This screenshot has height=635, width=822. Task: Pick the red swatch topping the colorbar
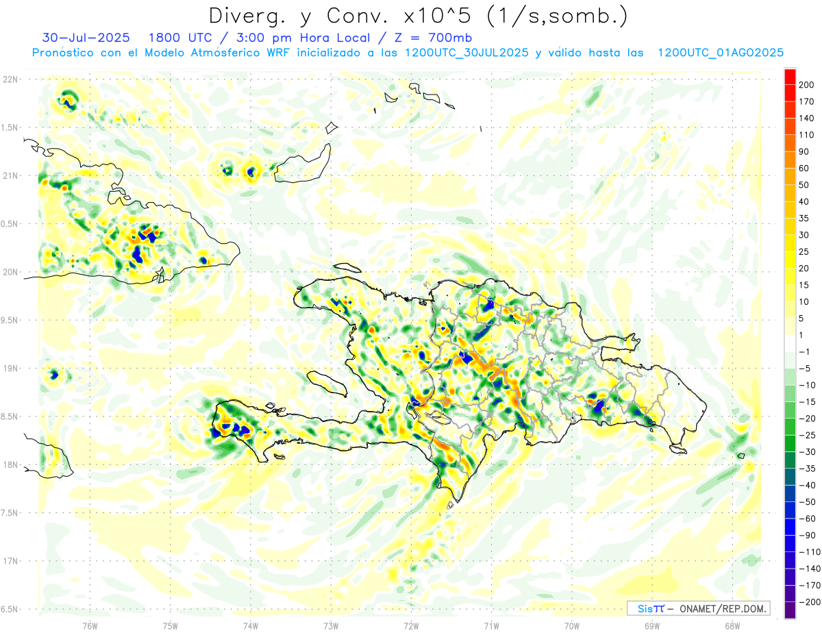(x=790, y=77)
